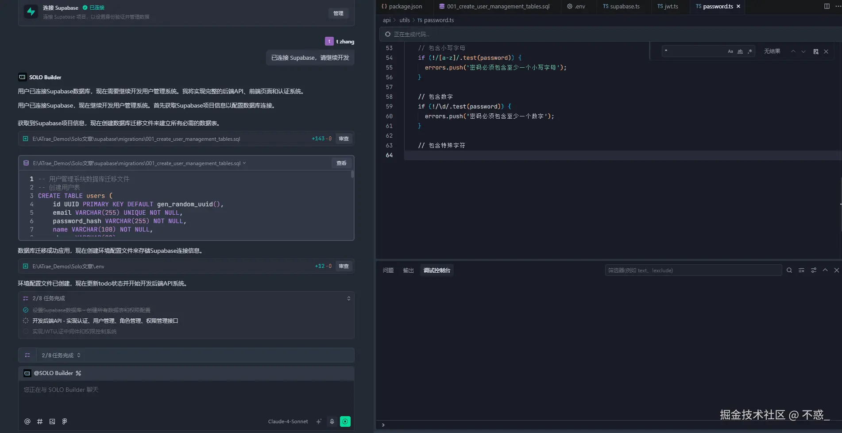Image resolution: width=842 pixels, height=433 pixels.
Task: Go to next match in find widget
Action: pos(803,51)
